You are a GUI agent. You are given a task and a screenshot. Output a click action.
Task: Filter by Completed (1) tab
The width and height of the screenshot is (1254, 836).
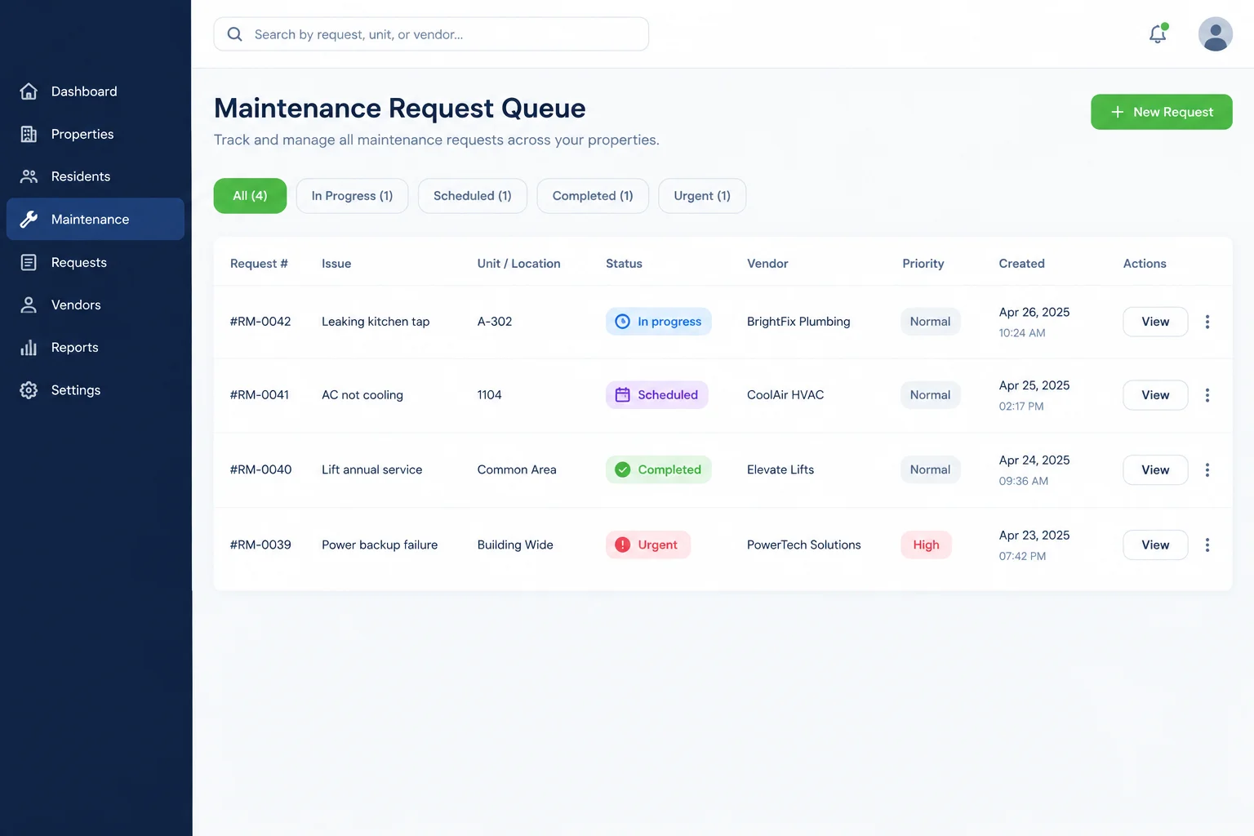pos(593,196)
